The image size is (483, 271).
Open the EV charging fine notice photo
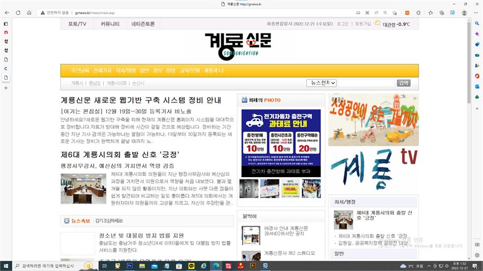[x=281, y=143]
